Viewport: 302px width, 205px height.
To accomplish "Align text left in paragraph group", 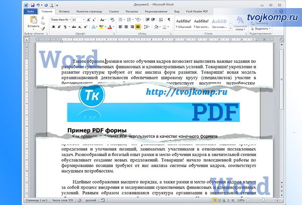I will [120, 27].
